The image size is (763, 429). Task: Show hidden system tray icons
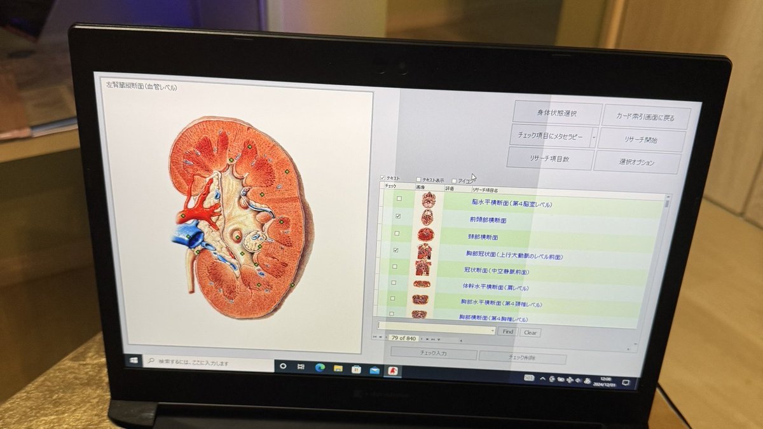(x=542, y=379)
